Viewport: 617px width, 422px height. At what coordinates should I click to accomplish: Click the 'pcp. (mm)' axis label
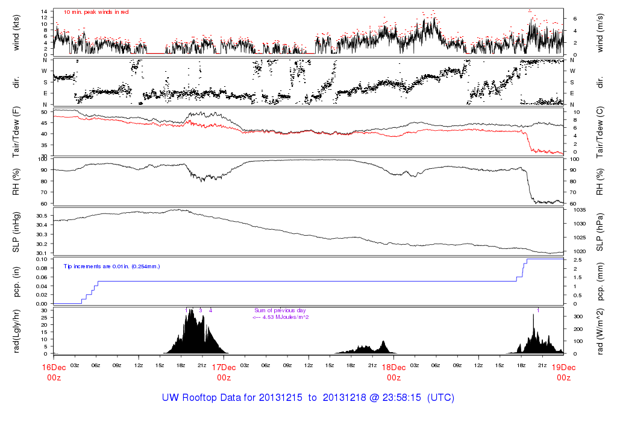click(600, 282)
